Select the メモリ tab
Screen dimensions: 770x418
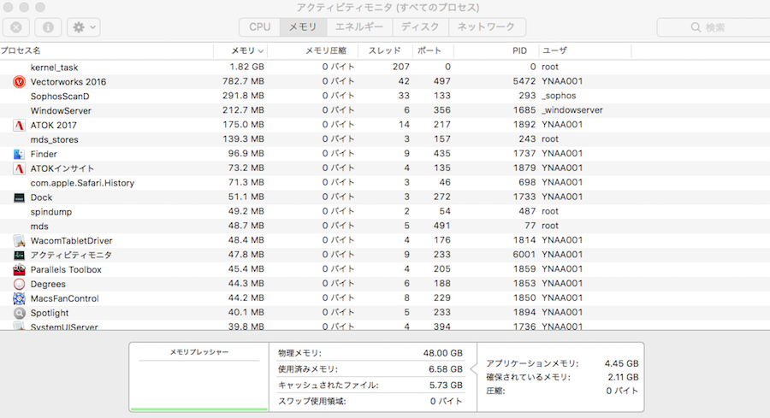(x=303, y=27)
